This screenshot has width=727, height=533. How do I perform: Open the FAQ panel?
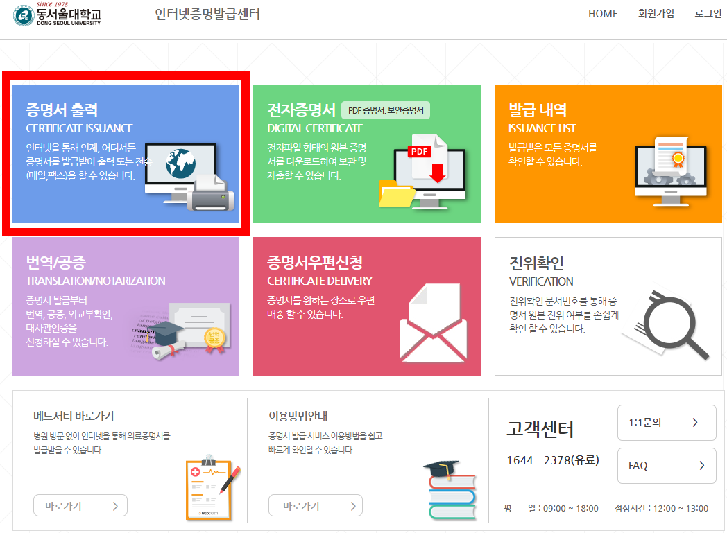tap(666, 466)
